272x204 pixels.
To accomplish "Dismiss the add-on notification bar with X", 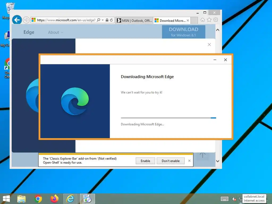I will [189, 161].
